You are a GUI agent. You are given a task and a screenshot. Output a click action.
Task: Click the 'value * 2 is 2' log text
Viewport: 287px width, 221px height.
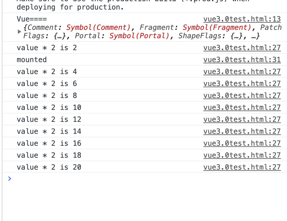(x=47, y=48)
